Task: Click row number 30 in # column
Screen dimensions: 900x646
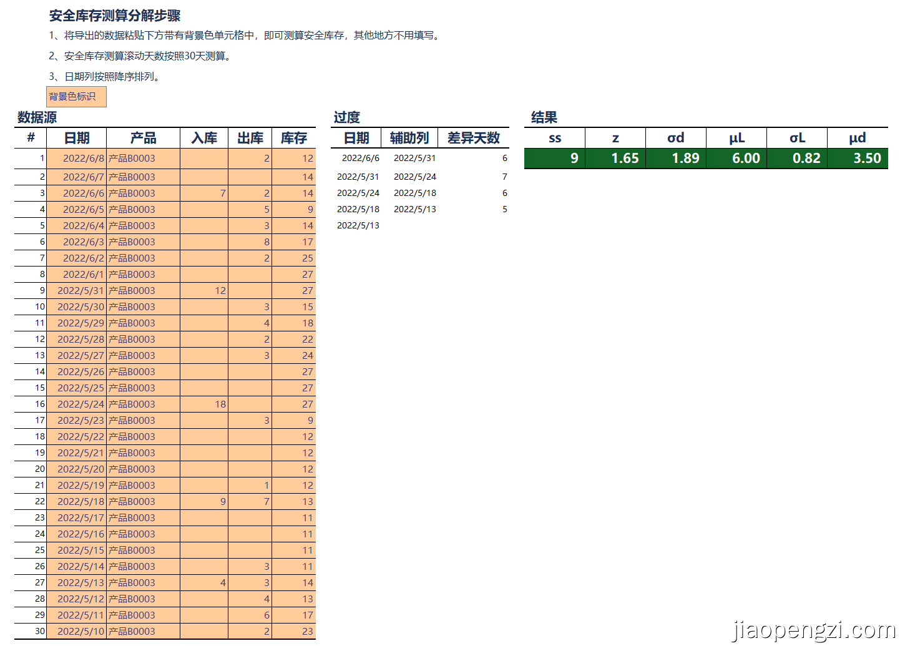Action: coord(31,632)
